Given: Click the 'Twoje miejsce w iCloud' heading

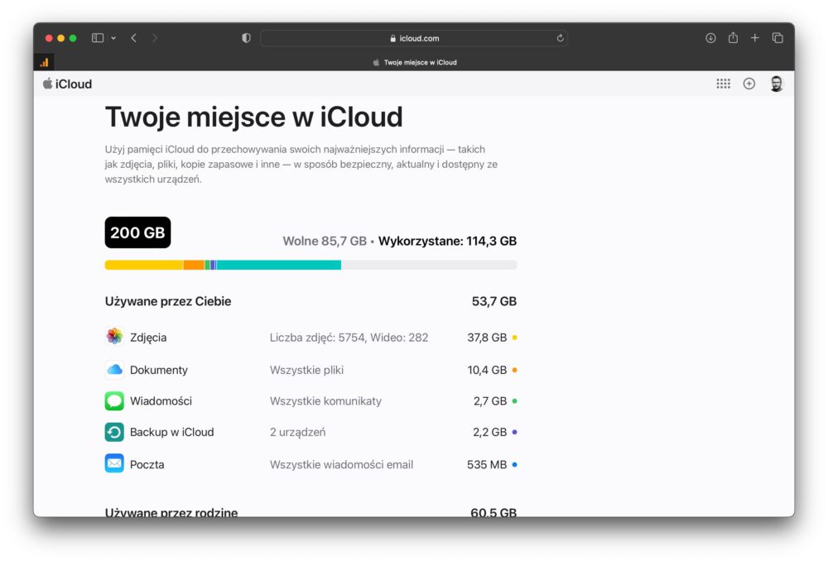Looking at the screenshot, I should (x=254, y=117).
